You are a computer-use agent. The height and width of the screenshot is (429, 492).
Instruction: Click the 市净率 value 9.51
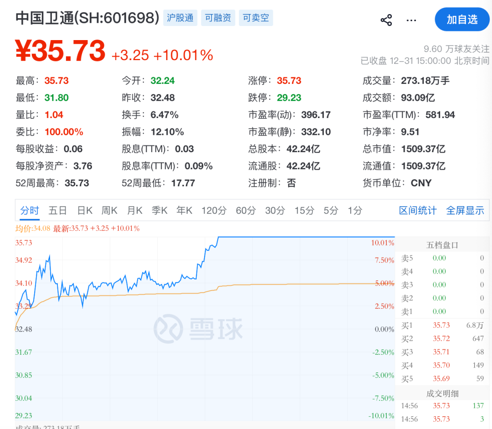(410, 132)
